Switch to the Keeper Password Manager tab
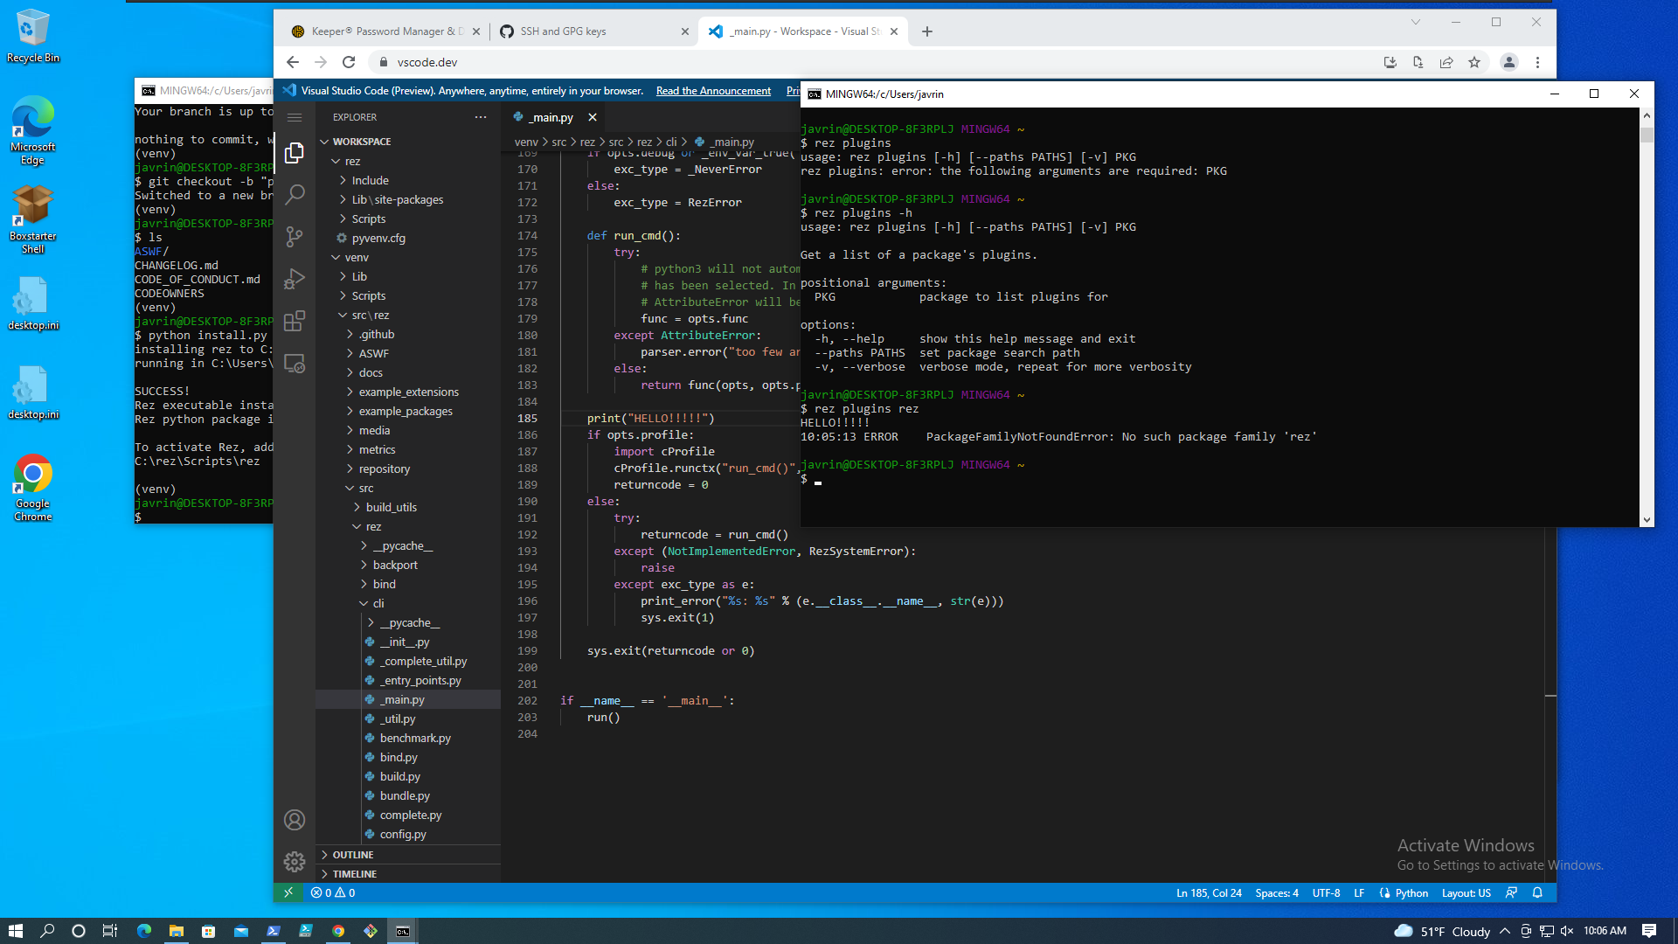Viewport: 1678px width, 944px height. click(x=386, y=31)
